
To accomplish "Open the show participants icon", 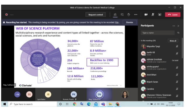I will 115,15.
